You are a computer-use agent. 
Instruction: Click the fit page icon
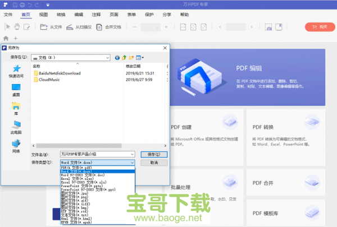coord(193,27)
